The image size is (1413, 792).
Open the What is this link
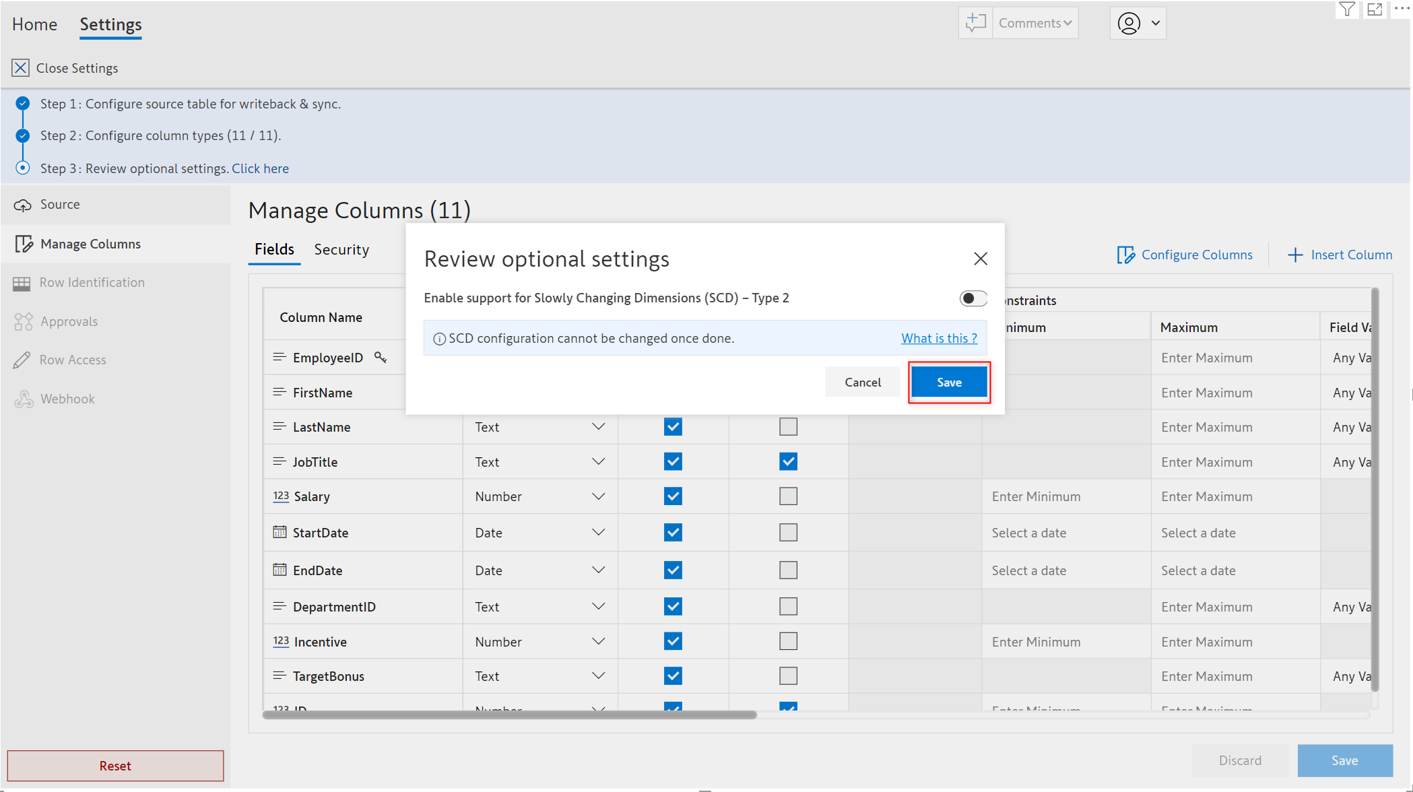coord(939,338)
